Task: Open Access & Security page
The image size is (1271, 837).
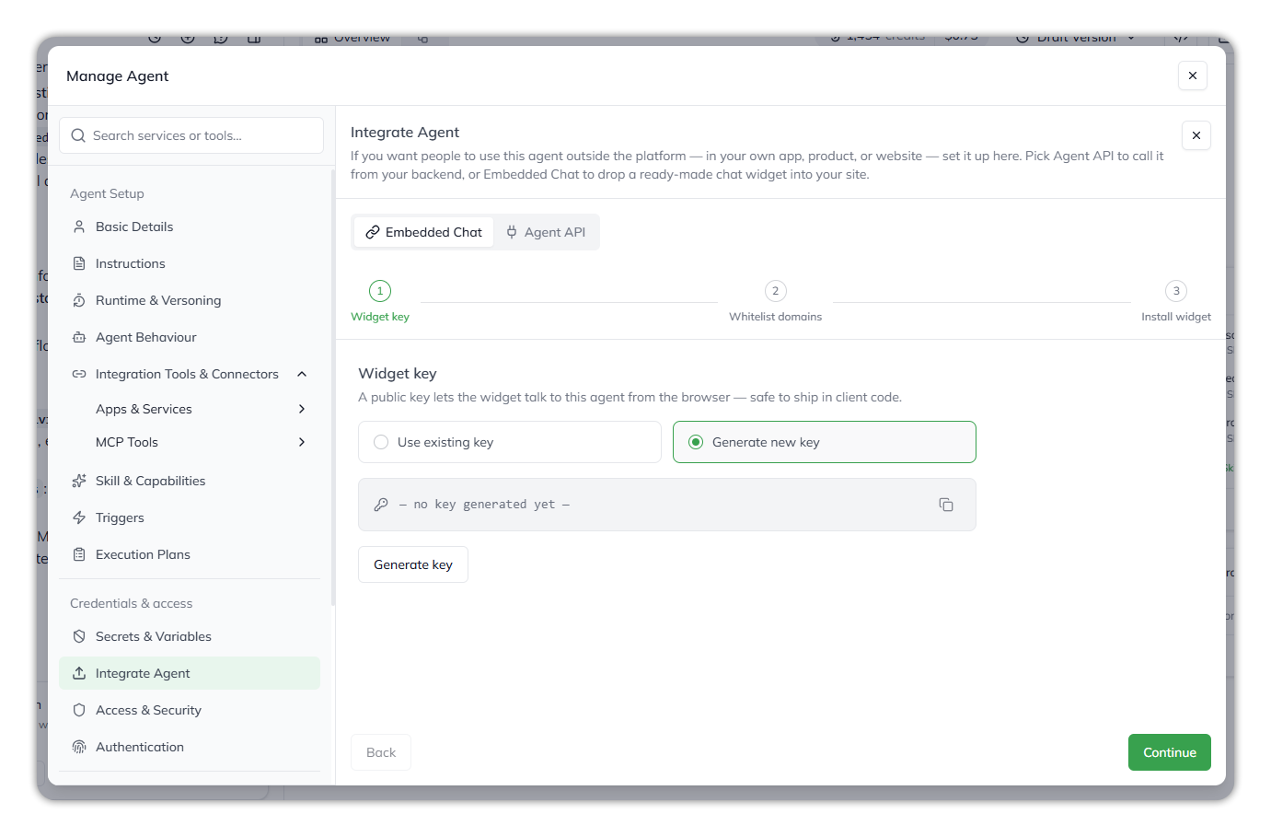Action: [x=190, y=710]
